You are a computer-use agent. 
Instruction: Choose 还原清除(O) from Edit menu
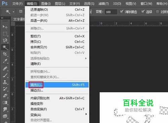(x=57, y=10)
